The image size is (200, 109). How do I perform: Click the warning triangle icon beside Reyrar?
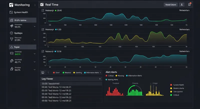(11, 47)
